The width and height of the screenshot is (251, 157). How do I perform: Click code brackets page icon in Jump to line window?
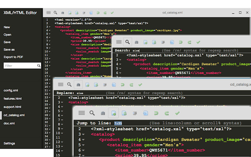pyautogui.click(x=146, y=113)
